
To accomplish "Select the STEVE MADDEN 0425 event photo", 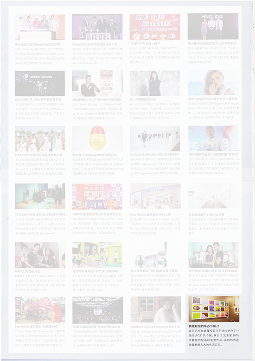I will (x=97, y=83).
